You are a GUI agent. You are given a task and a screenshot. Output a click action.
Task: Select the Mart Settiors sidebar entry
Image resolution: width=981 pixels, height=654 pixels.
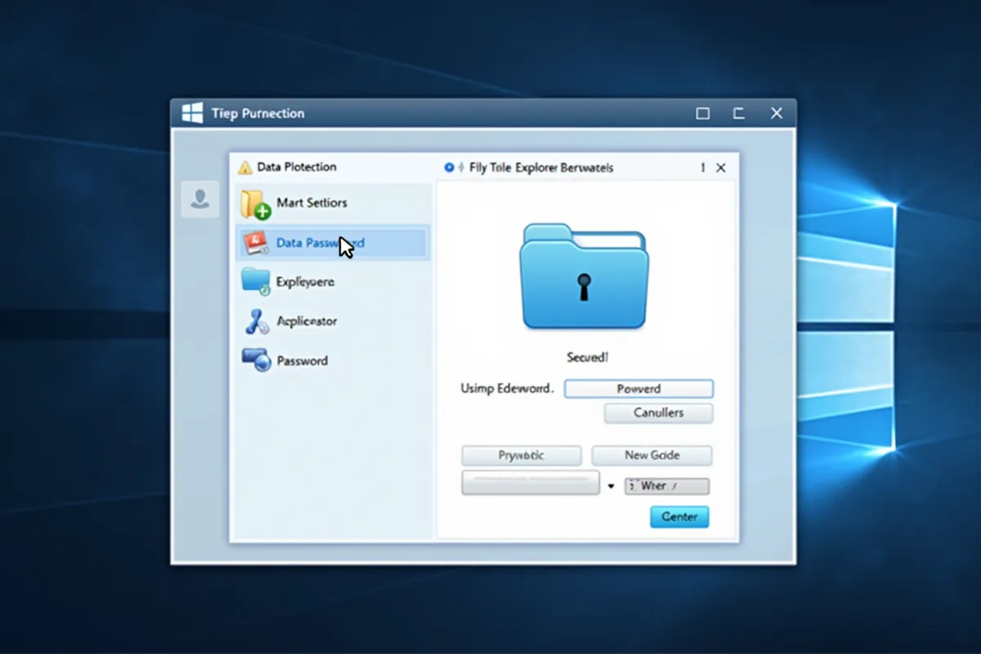(311, 203)
